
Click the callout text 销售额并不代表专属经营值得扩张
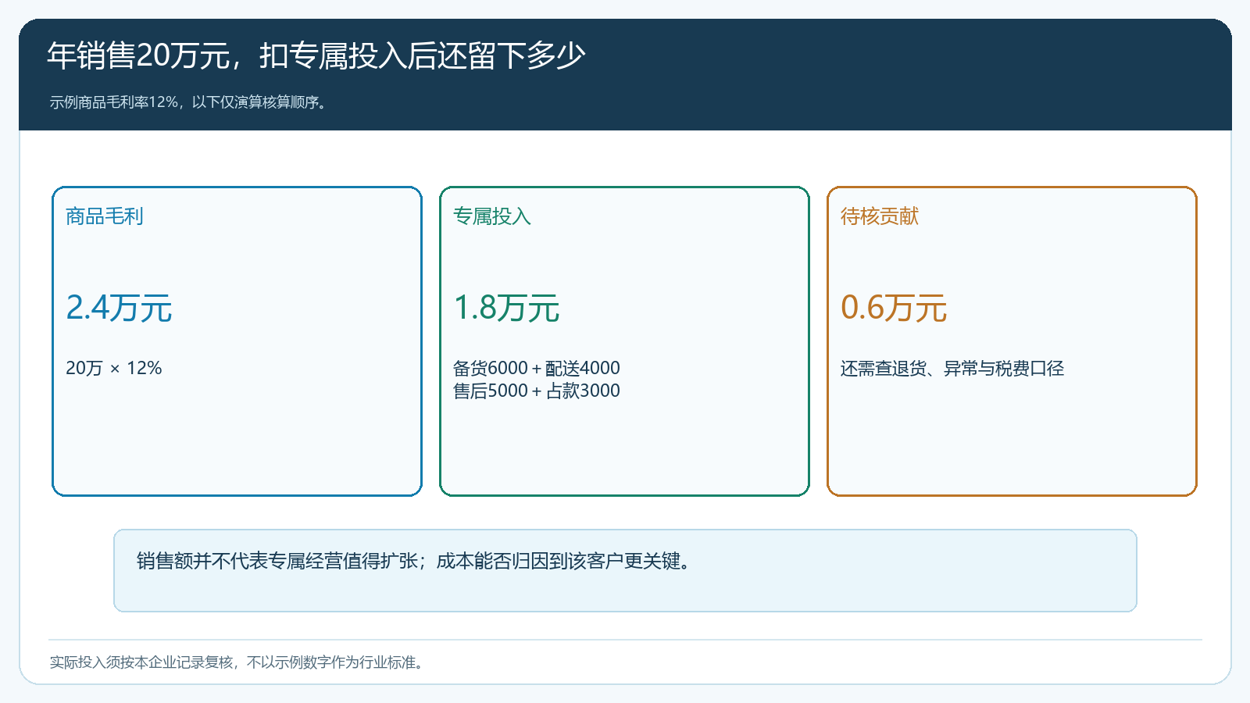pos(277,561)
